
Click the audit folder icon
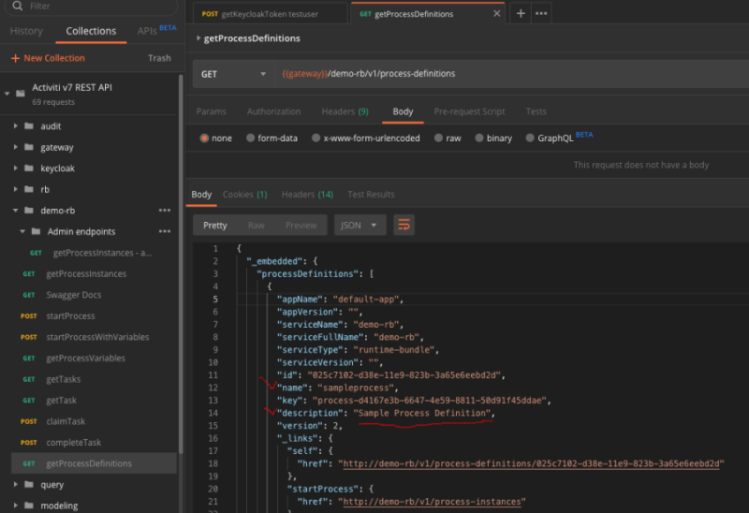tap(29, 126)
